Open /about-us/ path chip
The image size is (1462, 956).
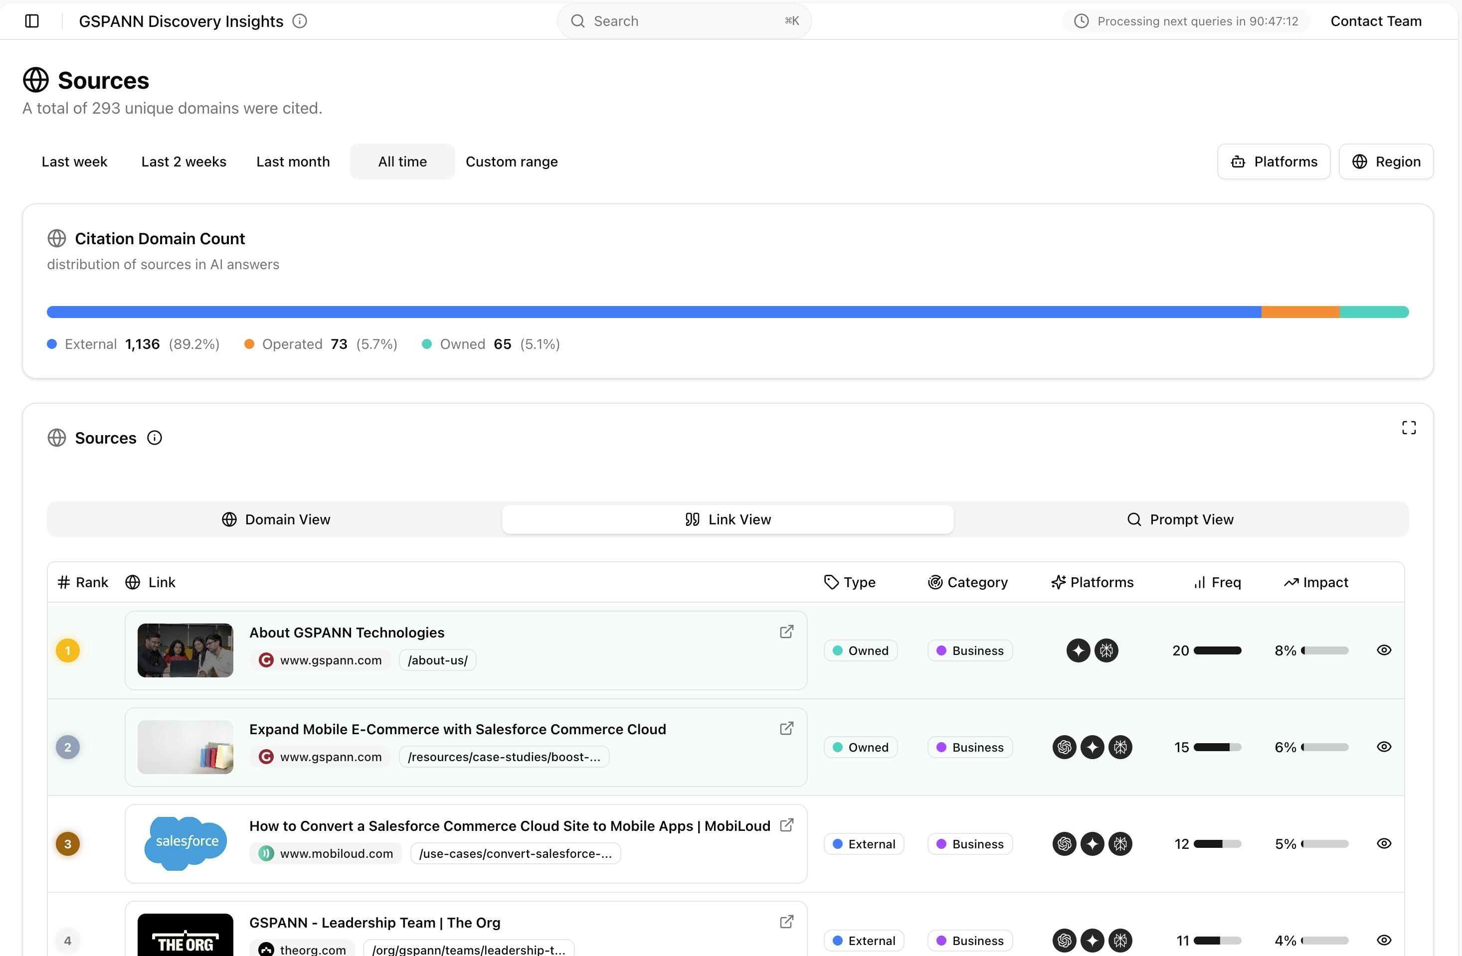(437, 660)
